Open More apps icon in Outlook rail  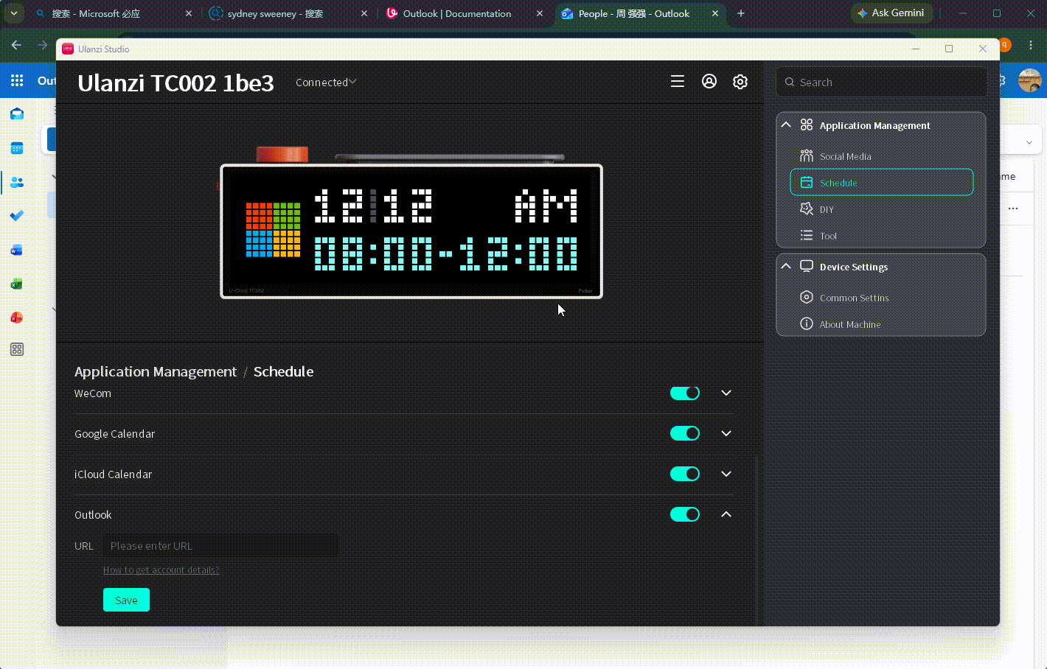(x=17, y=349)
